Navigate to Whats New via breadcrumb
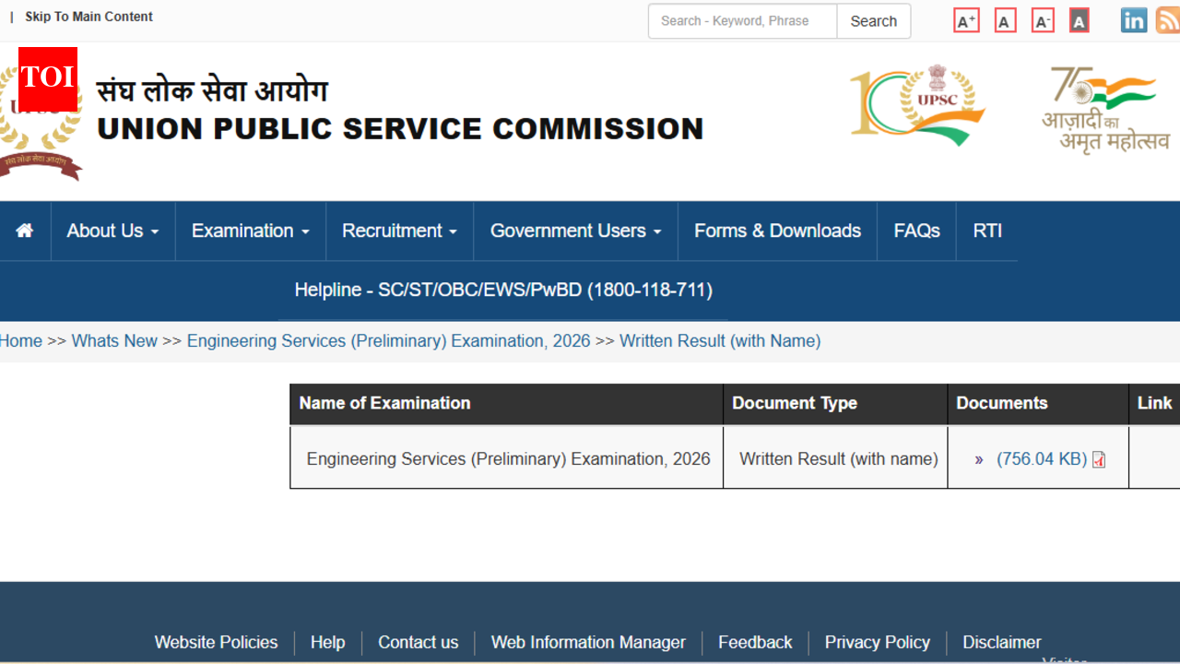The height and width of the screenshot is (664, 1180). [x=114, y=340]
